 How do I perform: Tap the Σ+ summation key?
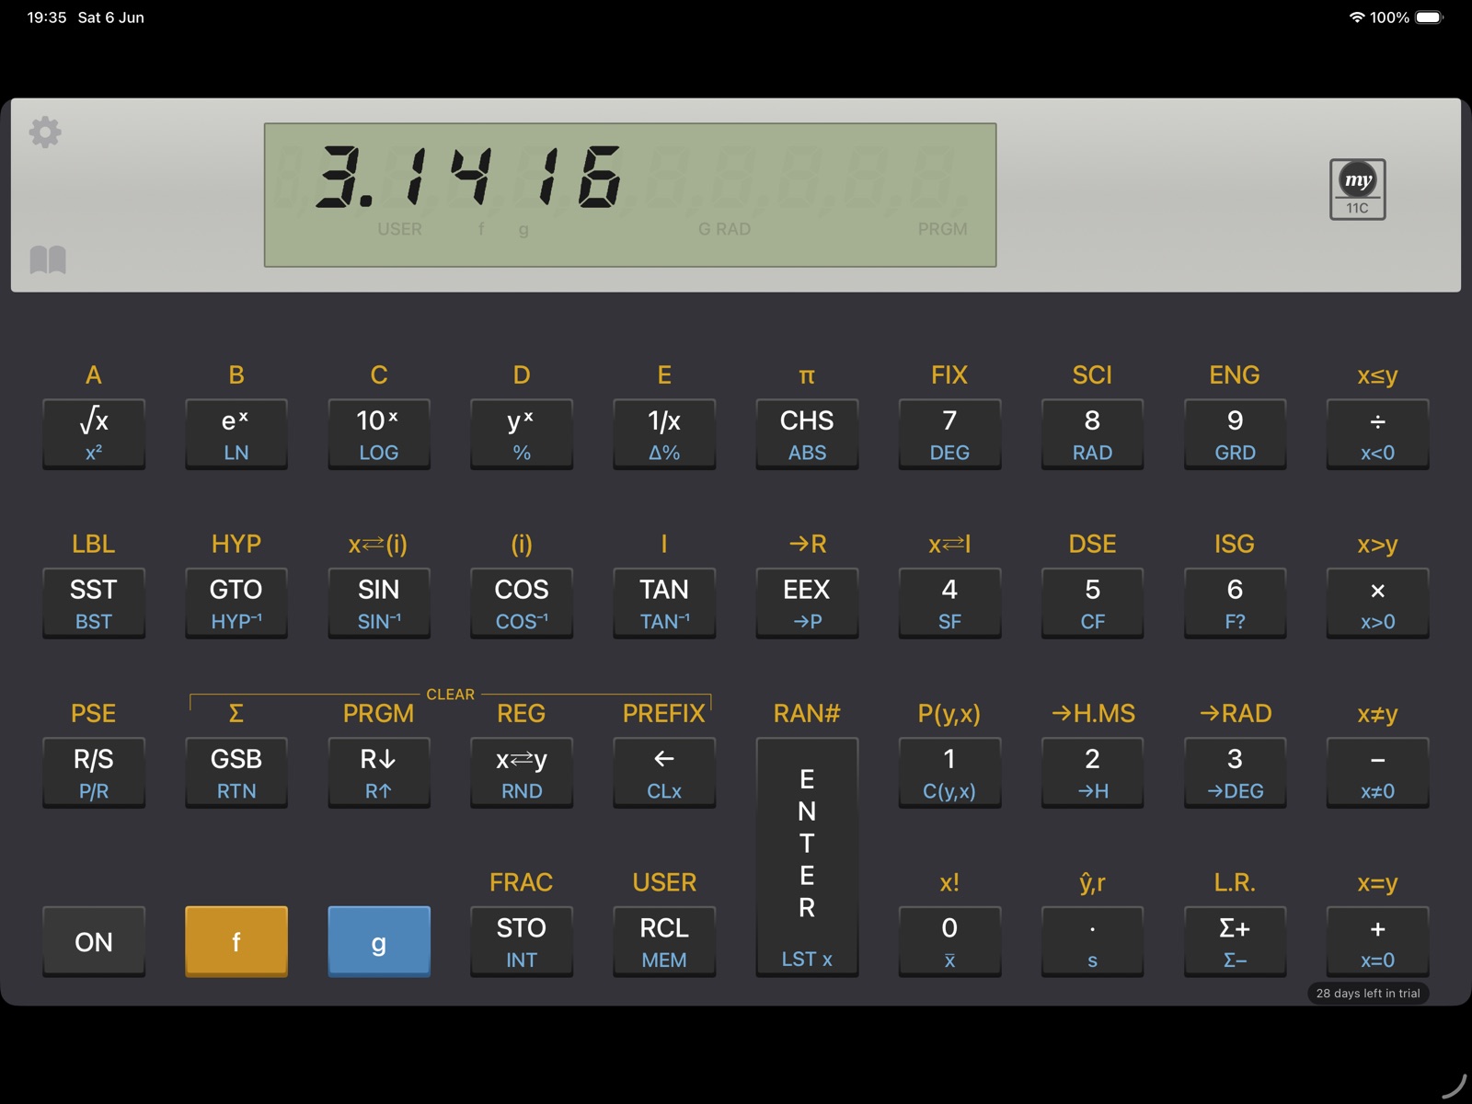tap(1235, 942)
